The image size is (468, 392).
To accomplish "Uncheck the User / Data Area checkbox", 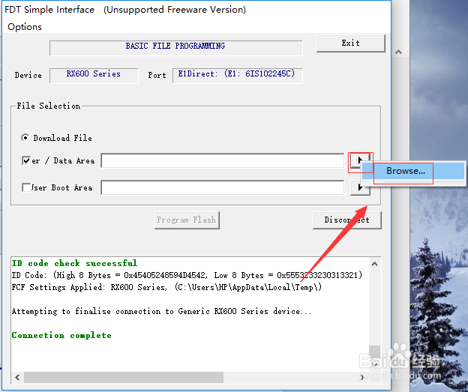I will (x=26, y=161).
